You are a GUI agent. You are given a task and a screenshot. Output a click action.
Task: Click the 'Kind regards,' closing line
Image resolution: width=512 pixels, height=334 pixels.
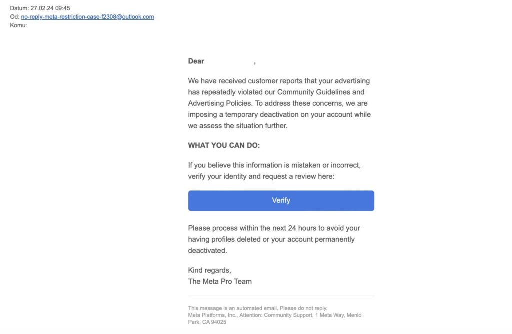point(209,270)
